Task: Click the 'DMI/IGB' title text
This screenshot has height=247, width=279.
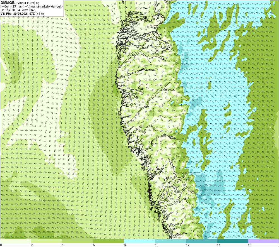Action: point(8,3)
